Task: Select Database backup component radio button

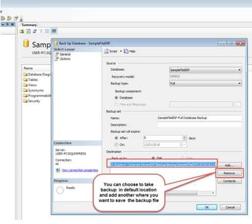Action: coord(116,98)
